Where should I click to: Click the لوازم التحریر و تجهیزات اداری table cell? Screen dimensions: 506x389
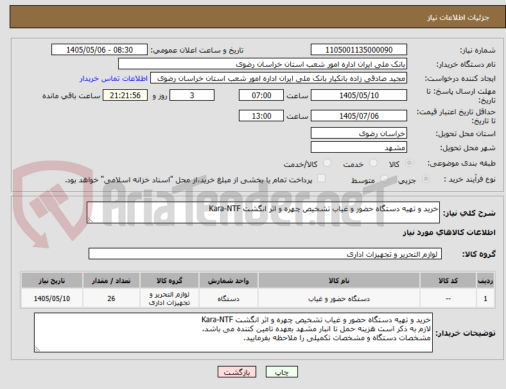(x=170, y=298)
